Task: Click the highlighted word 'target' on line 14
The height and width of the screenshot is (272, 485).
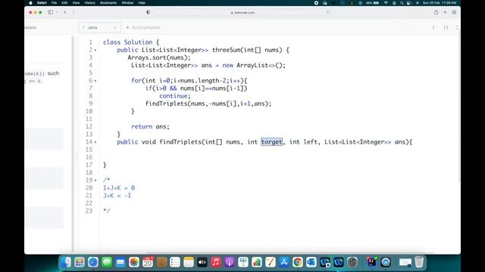Action: 272,142
